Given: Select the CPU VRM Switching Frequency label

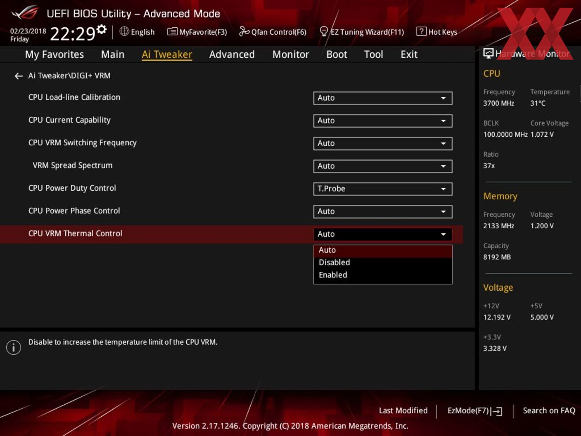Looking at the screenshot, I should 82,143.
